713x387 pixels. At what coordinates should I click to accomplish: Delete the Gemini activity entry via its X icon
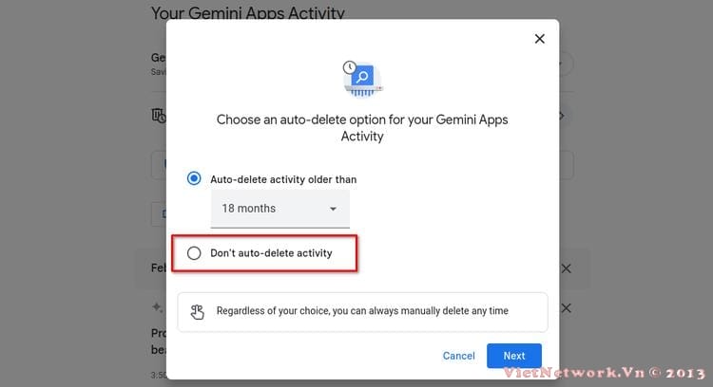click(x=566, y=308)
